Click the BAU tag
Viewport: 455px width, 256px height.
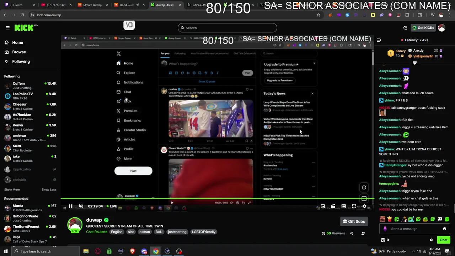tap(159, 232)
